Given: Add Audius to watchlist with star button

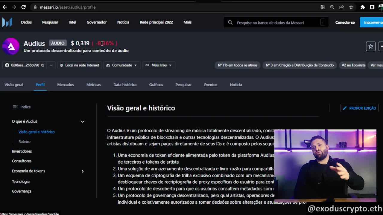Looking at the screenshot, I should point(371,46).
